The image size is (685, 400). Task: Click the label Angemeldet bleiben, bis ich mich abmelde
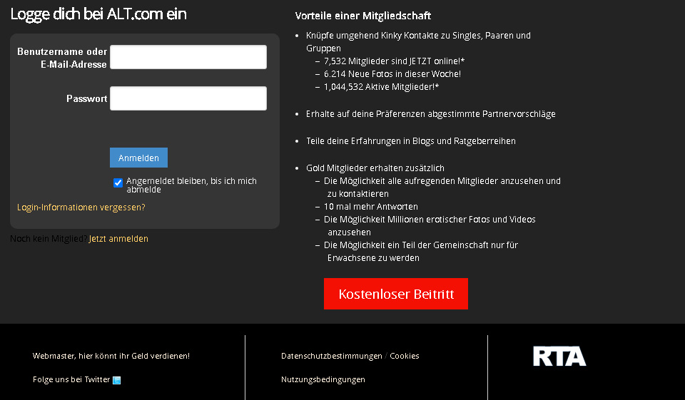(191, 185)
